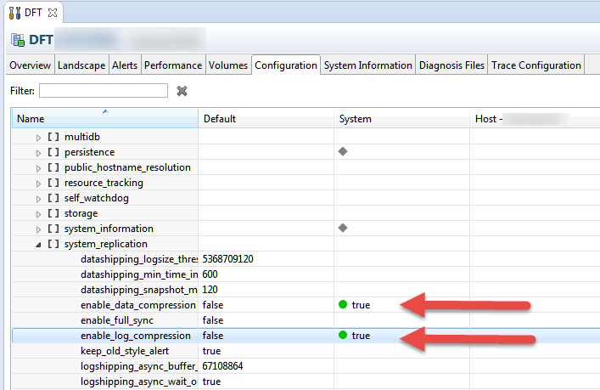The width and height of the screenshot is (600, 390).
Task: Expand the self_watchdog section
Action: pos(38,198)
